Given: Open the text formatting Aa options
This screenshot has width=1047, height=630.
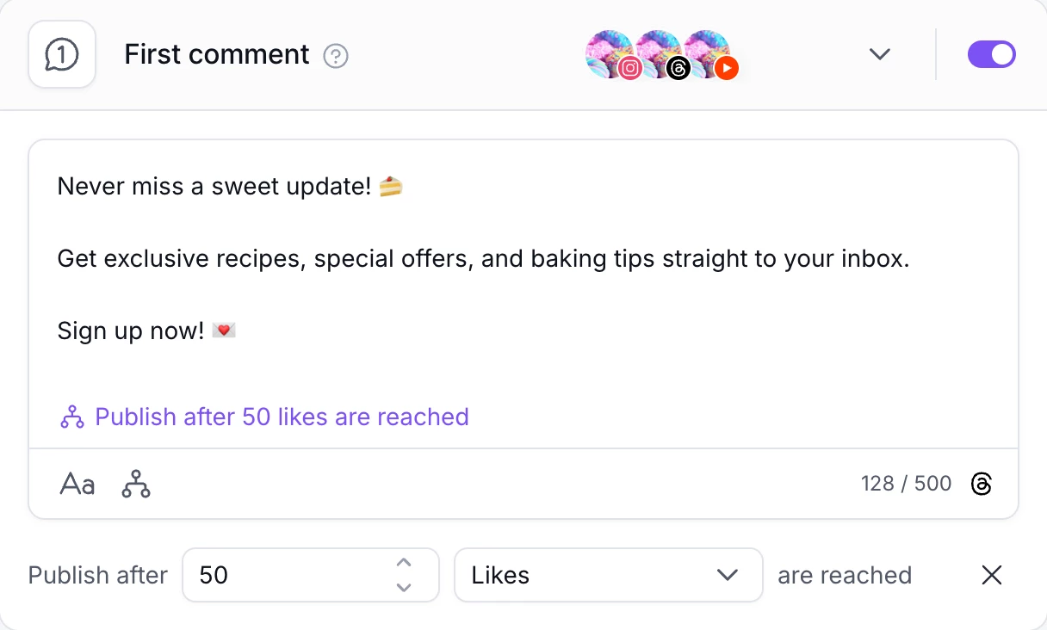Looking at the screenshot, I should [x=77, y=484].
